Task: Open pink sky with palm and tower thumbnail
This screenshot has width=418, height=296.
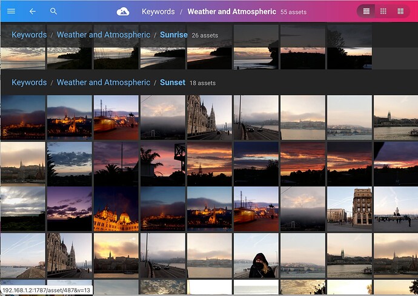Action: (x=163, y=164)
